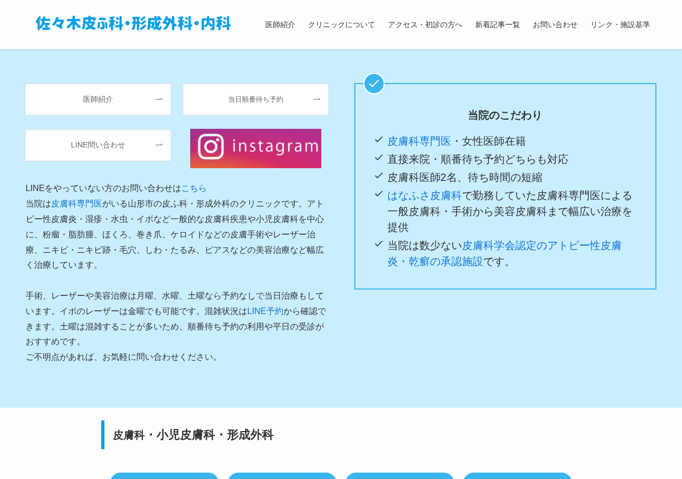Open 医師紹介 in the top navigation
Image resolution: width=682 pixels, height=479 pixels.
coord(280,24)
